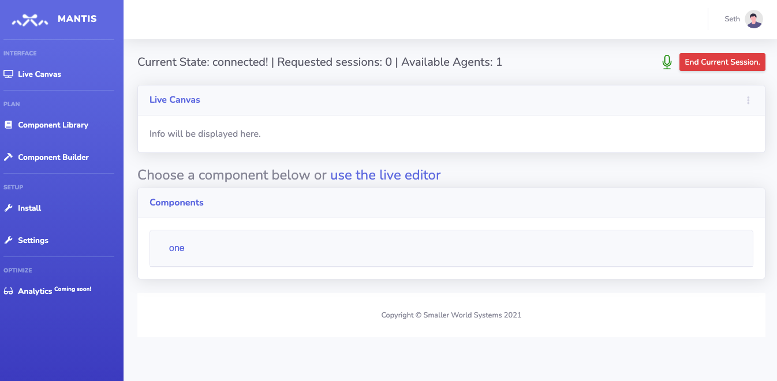Open the Settings menu item
Viewport: 777px width, 381px height.
tap(33, 240)
